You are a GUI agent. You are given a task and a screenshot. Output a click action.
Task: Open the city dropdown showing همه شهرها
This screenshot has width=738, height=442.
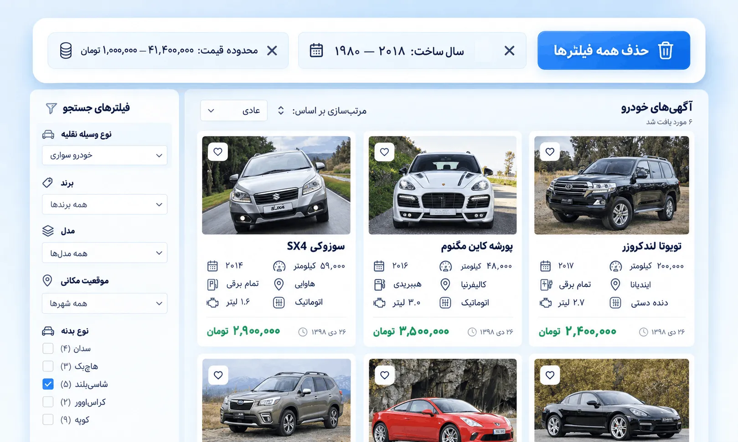[x=105, y=303]
